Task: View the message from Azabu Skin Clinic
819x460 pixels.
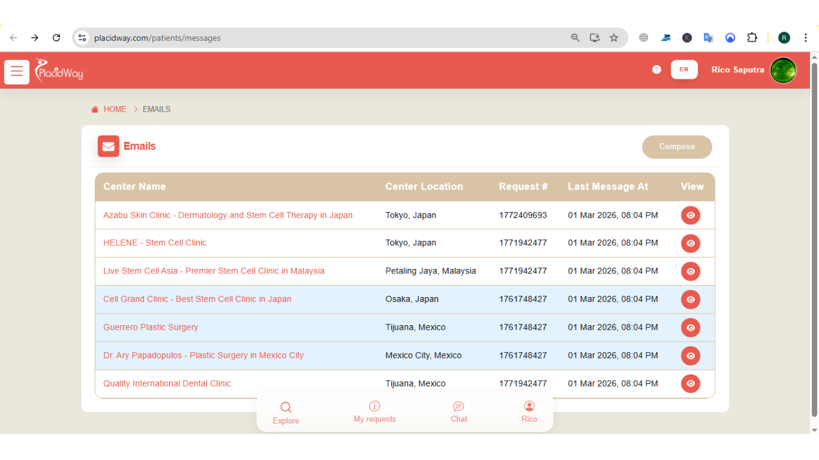Action: (x=690, y=215)
